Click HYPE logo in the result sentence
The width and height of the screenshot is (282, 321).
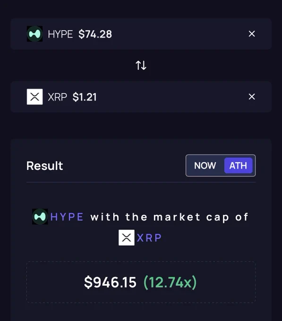(x=40, y=217)
